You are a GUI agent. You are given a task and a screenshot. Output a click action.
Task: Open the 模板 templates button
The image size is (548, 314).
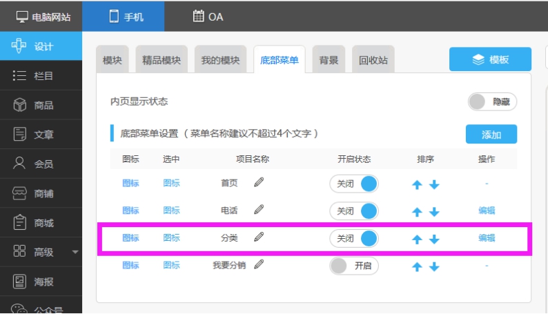(x=490, y=59)
